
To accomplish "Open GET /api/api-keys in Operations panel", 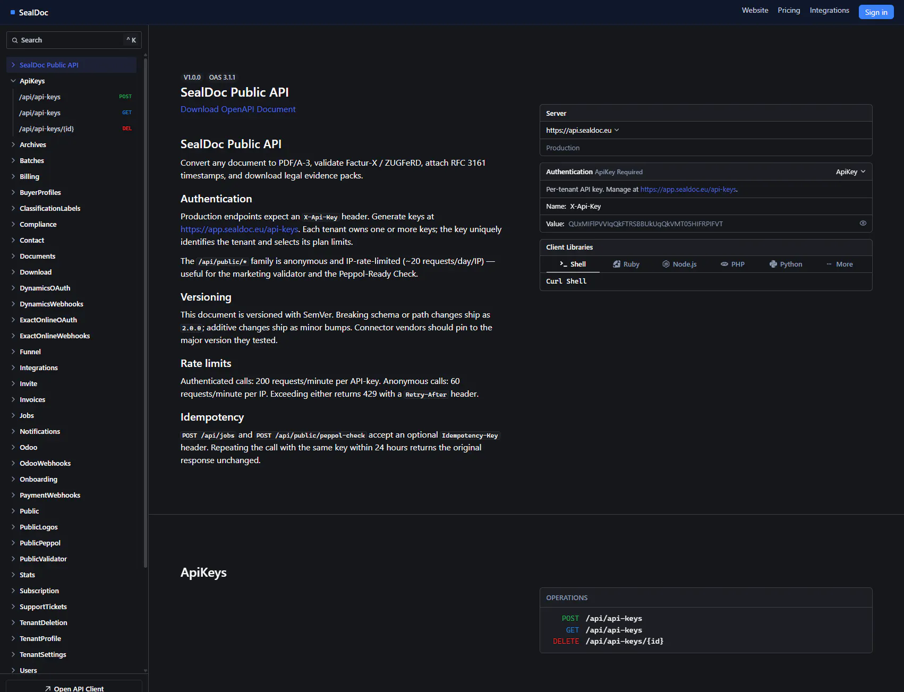I will point(603,630).
